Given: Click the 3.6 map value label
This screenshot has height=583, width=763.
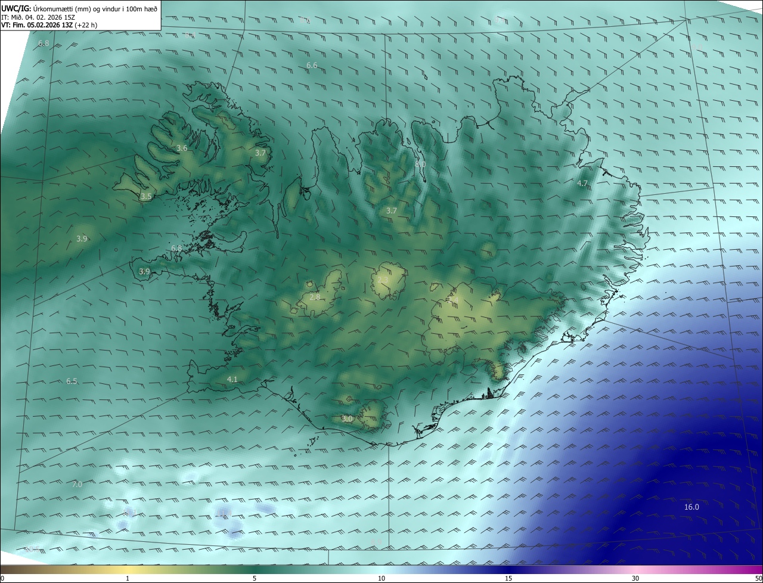Looking at the screenshot, I should point(182,148).
